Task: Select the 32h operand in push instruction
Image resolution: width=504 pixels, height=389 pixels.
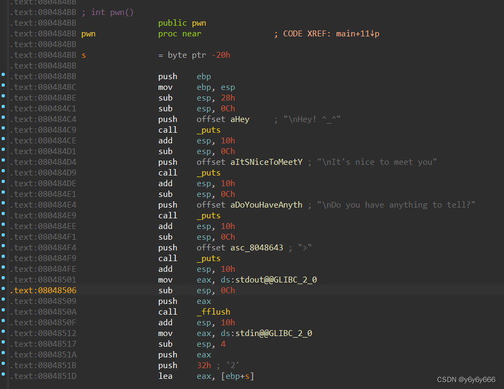Action: click(204, 365)
